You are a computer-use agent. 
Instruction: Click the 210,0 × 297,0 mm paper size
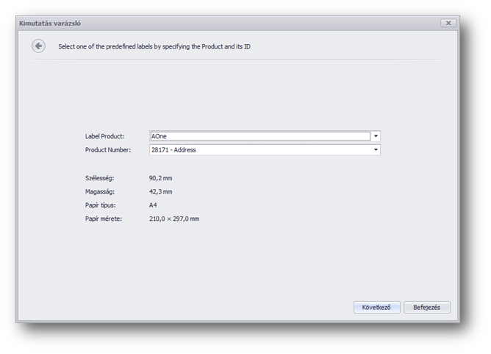pos(175,219)
